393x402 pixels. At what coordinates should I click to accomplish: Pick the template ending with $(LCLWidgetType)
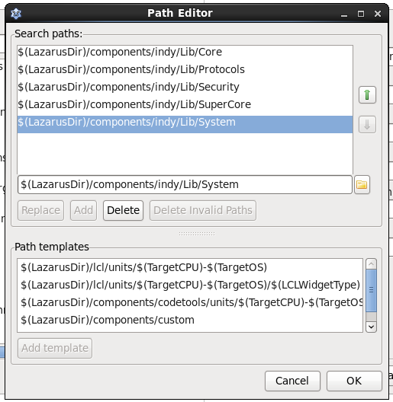[190, 285]
